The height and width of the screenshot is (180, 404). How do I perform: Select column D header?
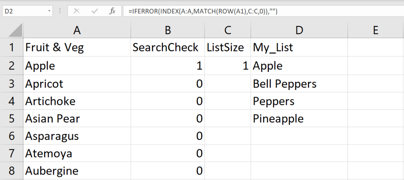[299, 30]
